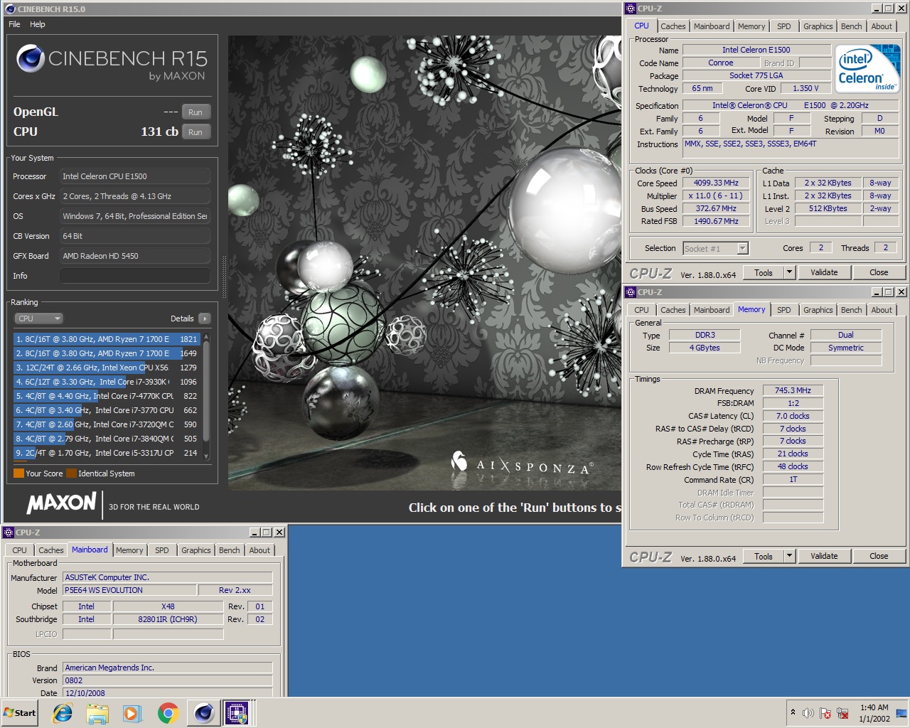Screen dimensions: 910x728
Task: Run the CPU benchmark
Action: coord(196,132)
